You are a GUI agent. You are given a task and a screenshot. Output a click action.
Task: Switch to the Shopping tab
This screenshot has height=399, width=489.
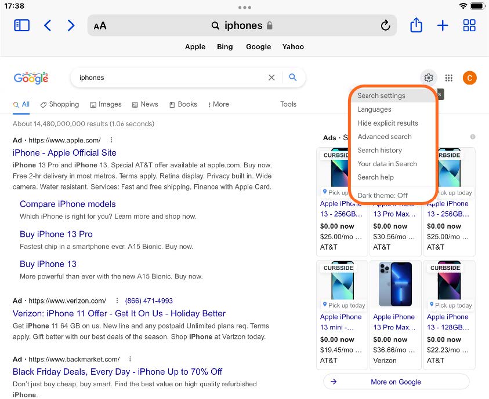(x=60, y=104)
